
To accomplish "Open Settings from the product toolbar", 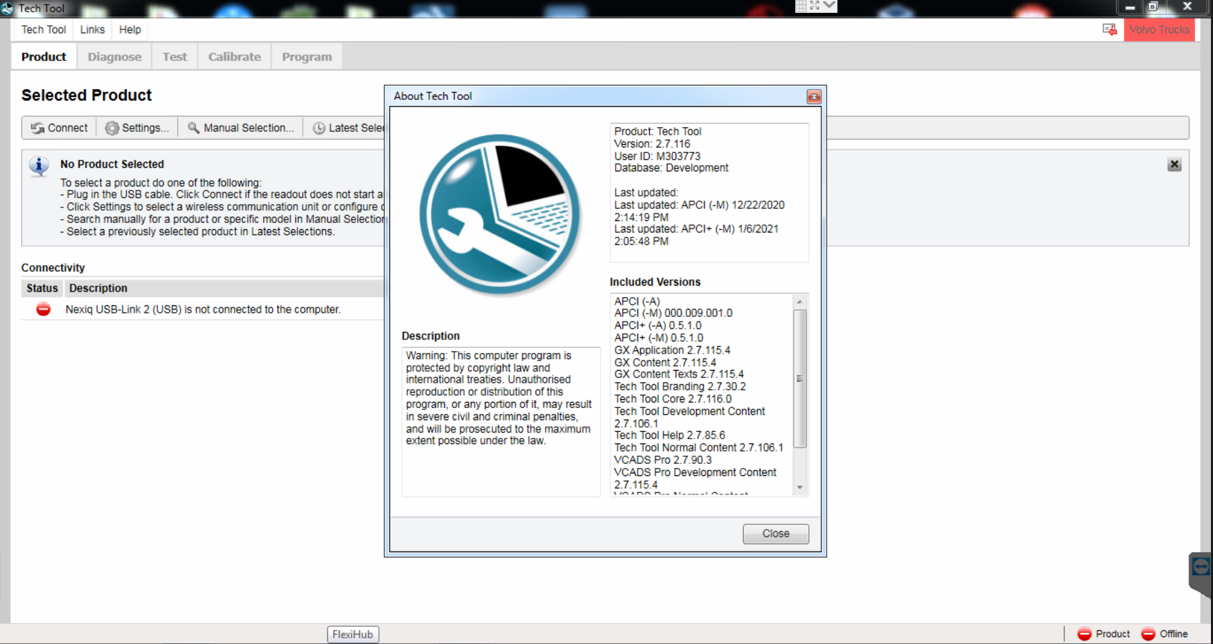I will (137, 128).
